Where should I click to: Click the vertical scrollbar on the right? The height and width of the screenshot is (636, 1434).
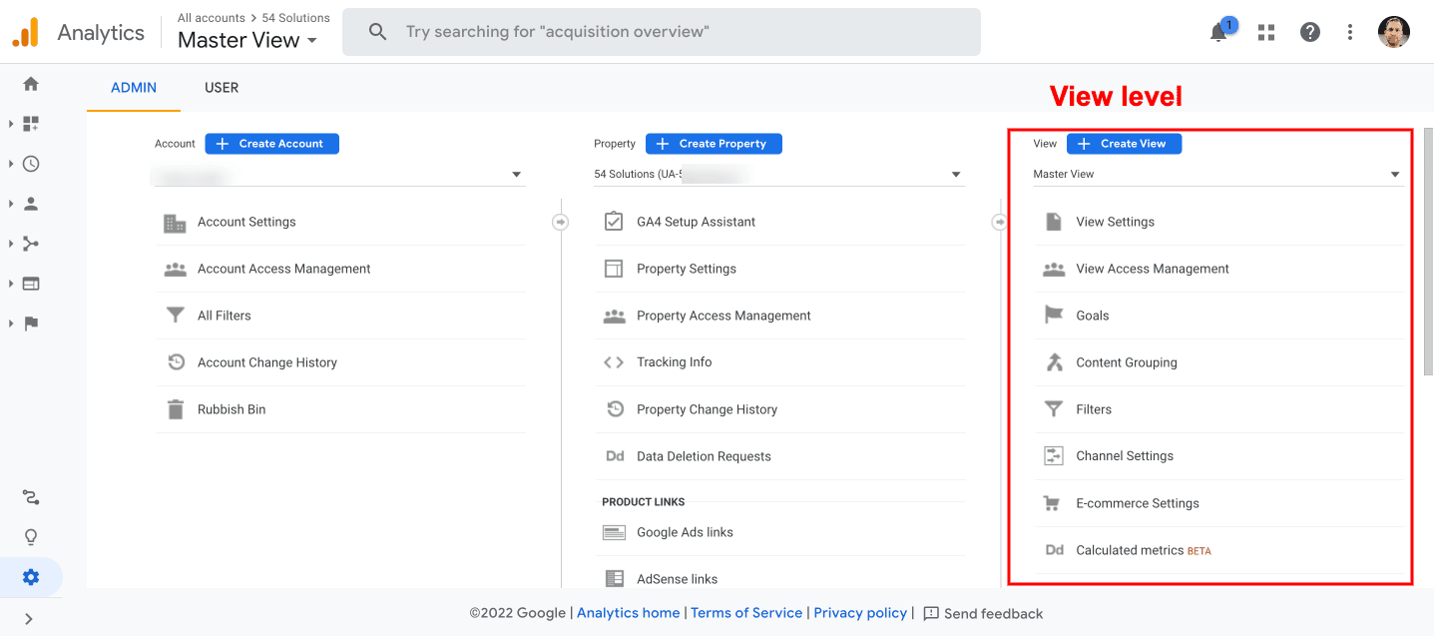point(1428,251)
